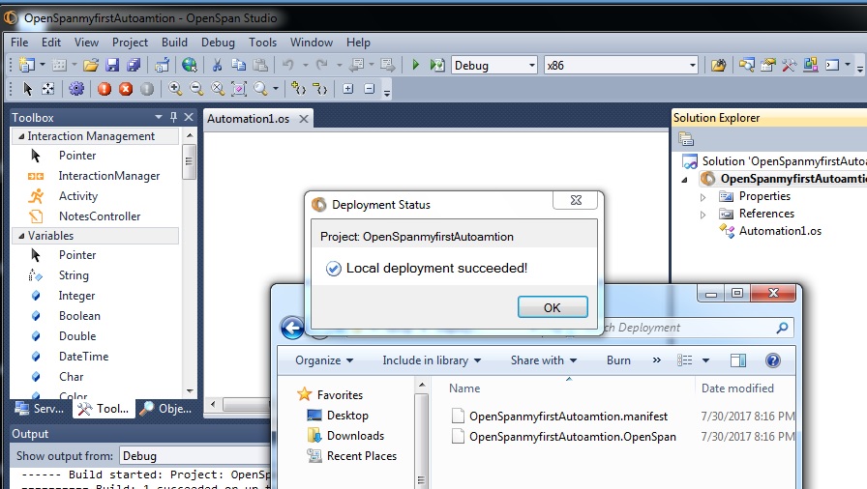This screenshot has width=867, height=489.
Task: Switch to the Object Explorer bottom tab
Action: [165, 409]
